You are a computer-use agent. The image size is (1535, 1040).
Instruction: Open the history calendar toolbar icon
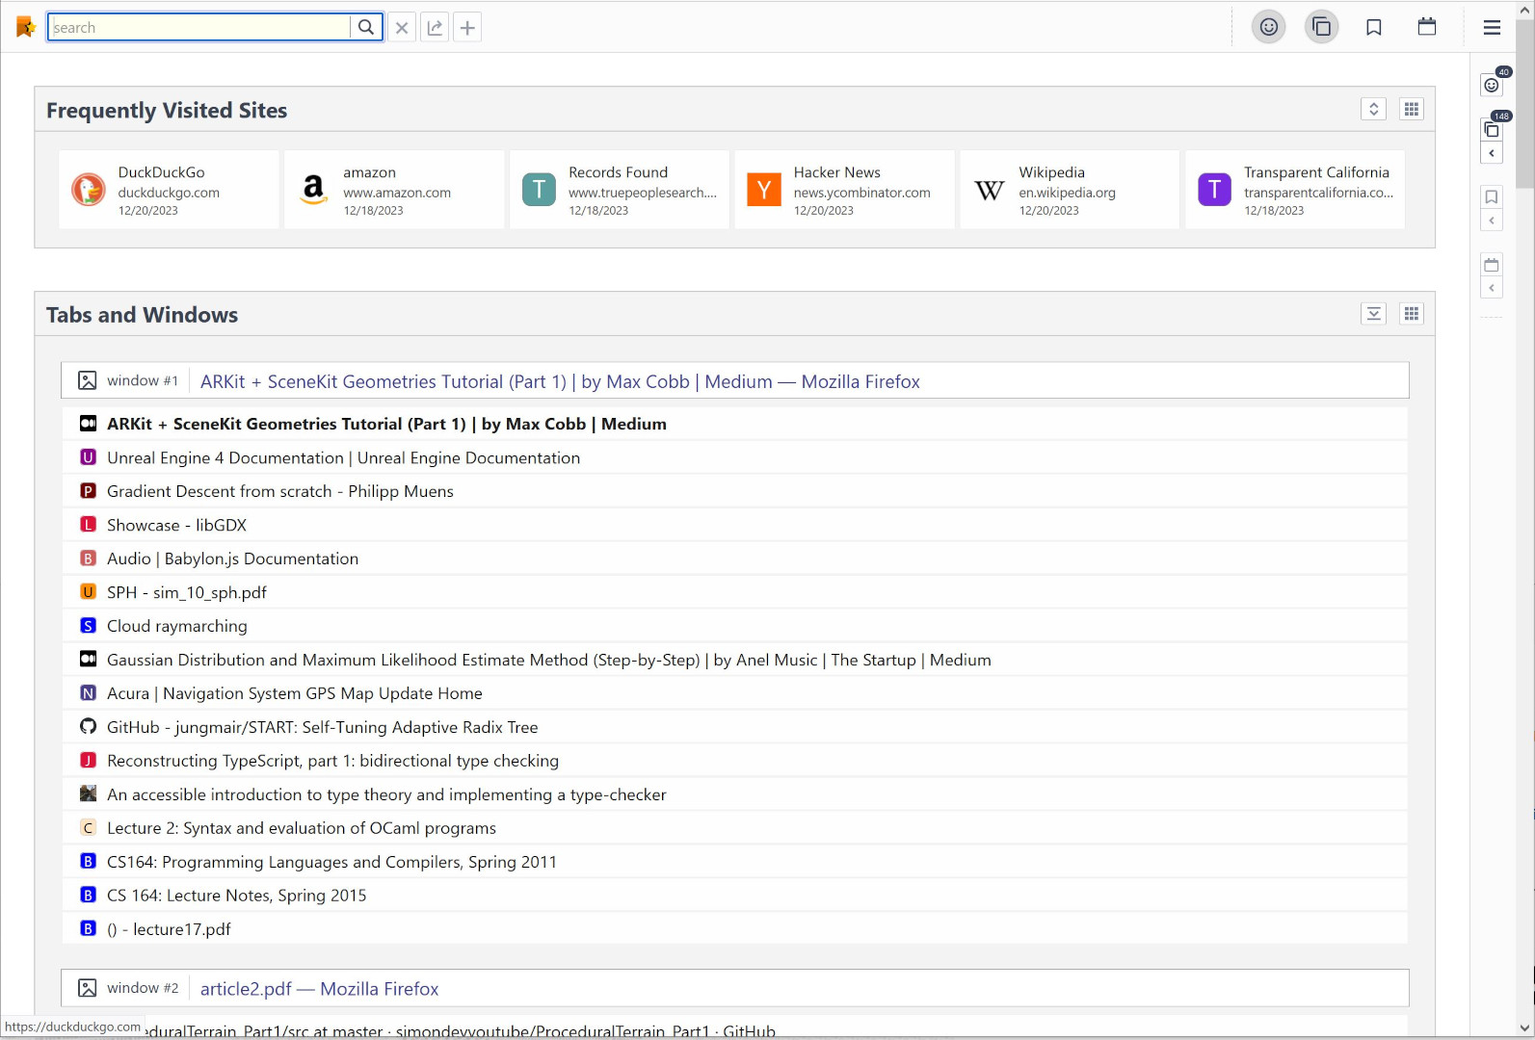point(1427,27)
